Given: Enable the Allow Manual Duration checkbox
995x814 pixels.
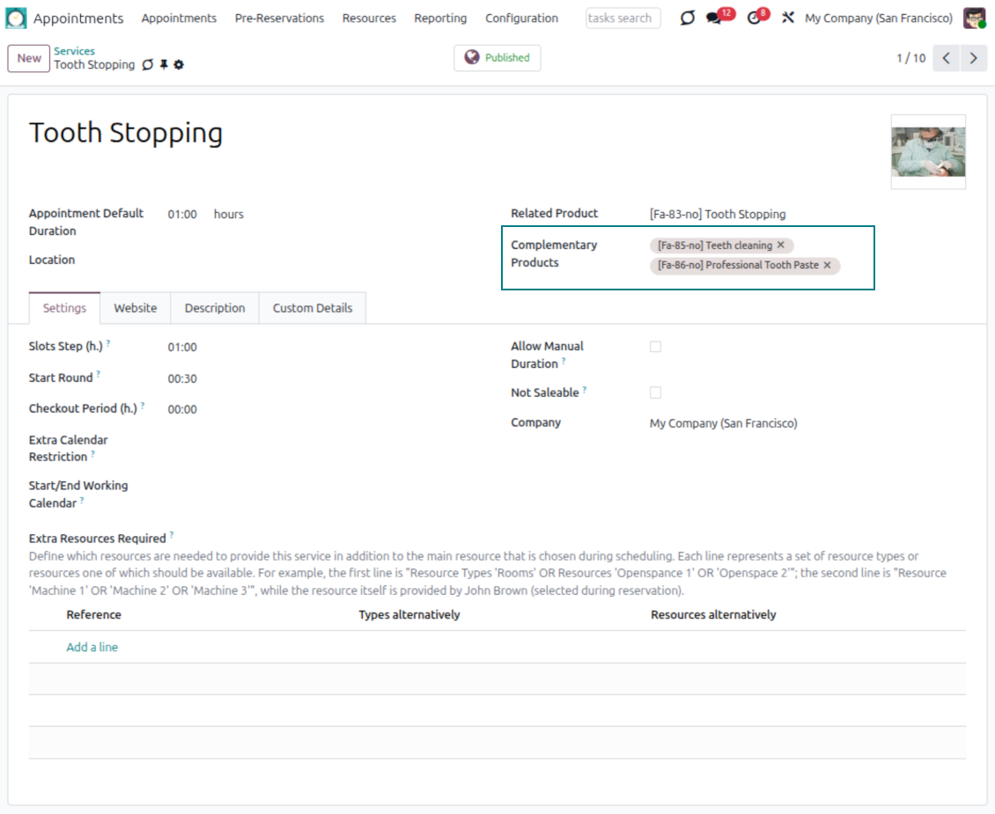Looking at the screenshot, I should (655, 347).
